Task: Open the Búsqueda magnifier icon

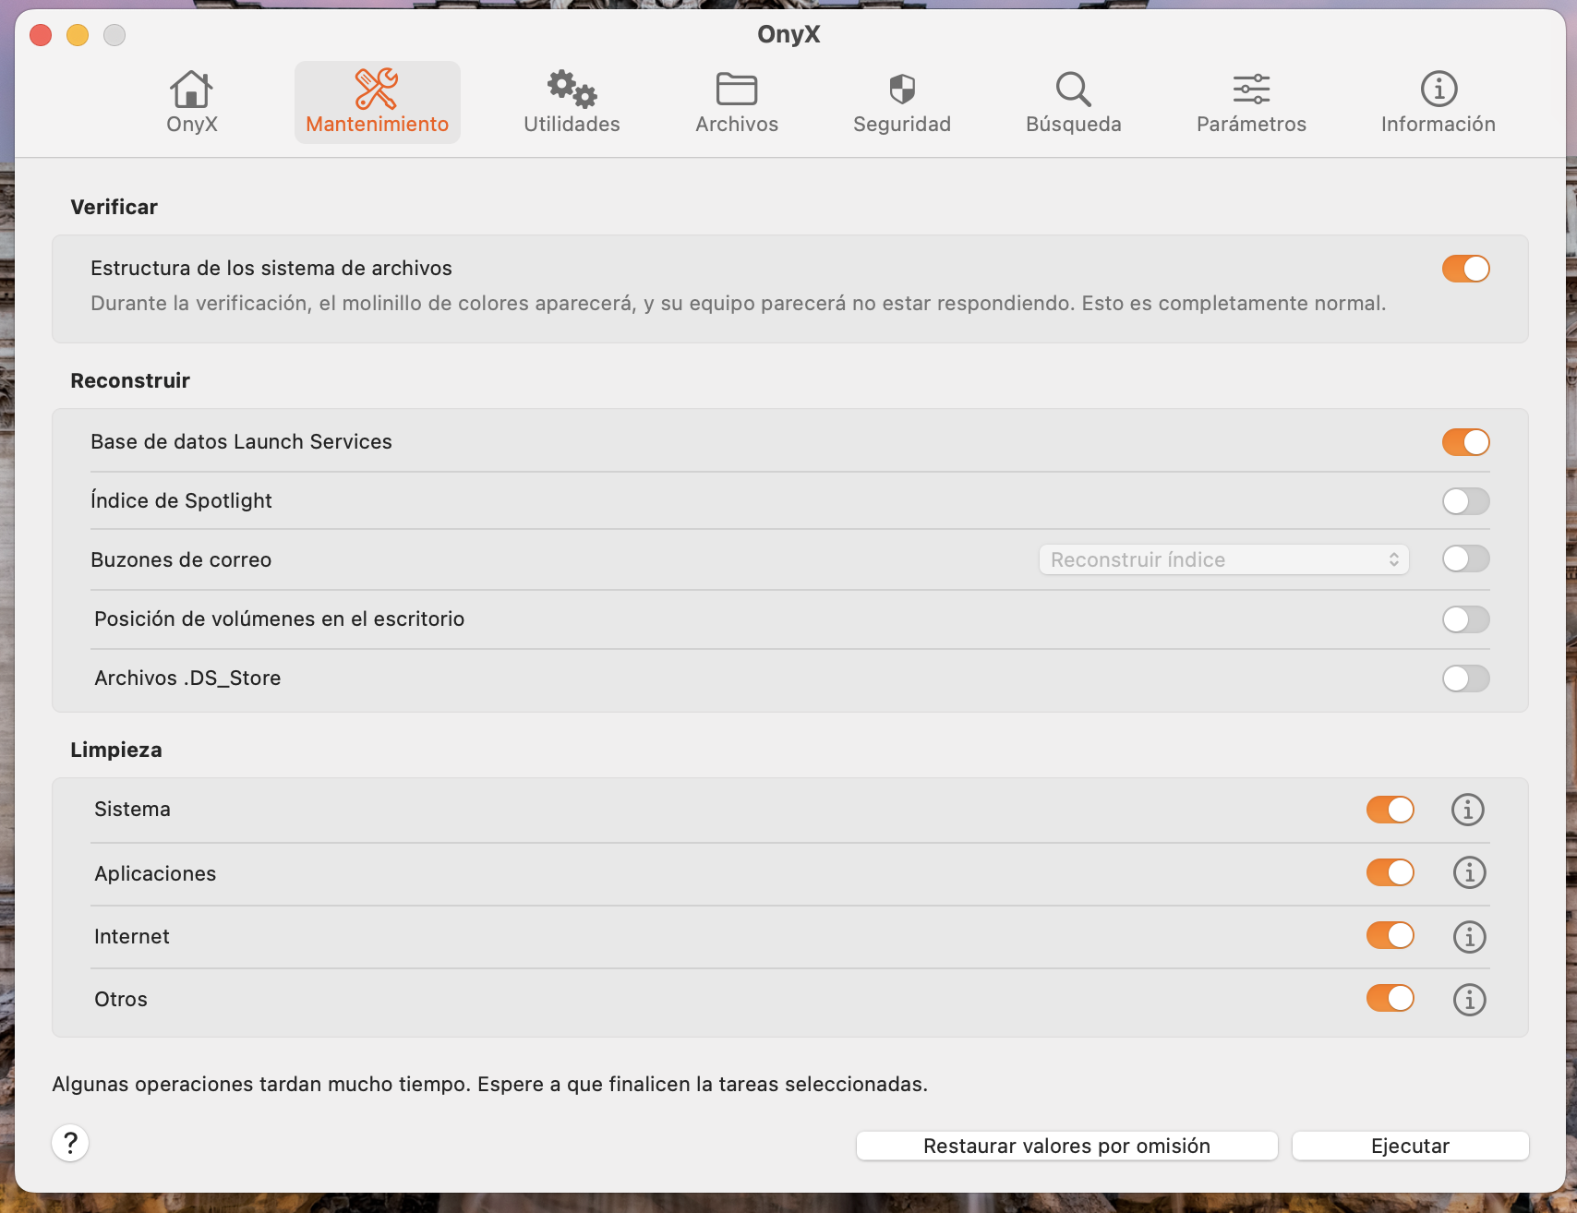Action: point(1074,89)
